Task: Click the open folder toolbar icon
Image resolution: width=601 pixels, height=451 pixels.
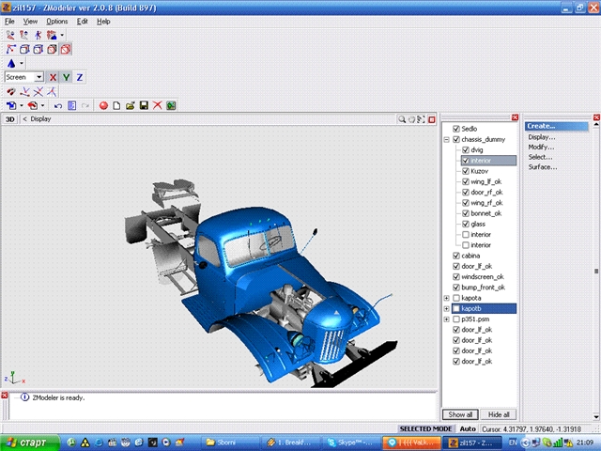Action: (131, 106)
